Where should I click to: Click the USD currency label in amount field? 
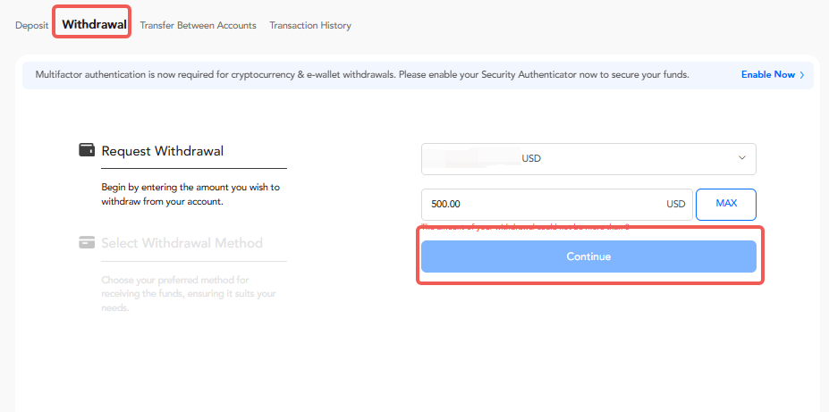pos(675,204)
